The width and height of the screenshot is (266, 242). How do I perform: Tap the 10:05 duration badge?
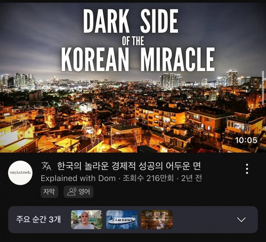coord(246,140)
